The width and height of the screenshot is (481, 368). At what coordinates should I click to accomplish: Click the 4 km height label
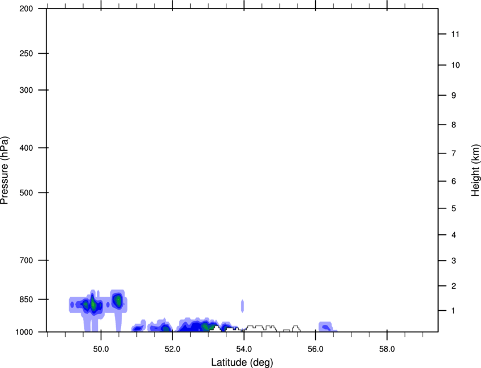coord(453,235)
